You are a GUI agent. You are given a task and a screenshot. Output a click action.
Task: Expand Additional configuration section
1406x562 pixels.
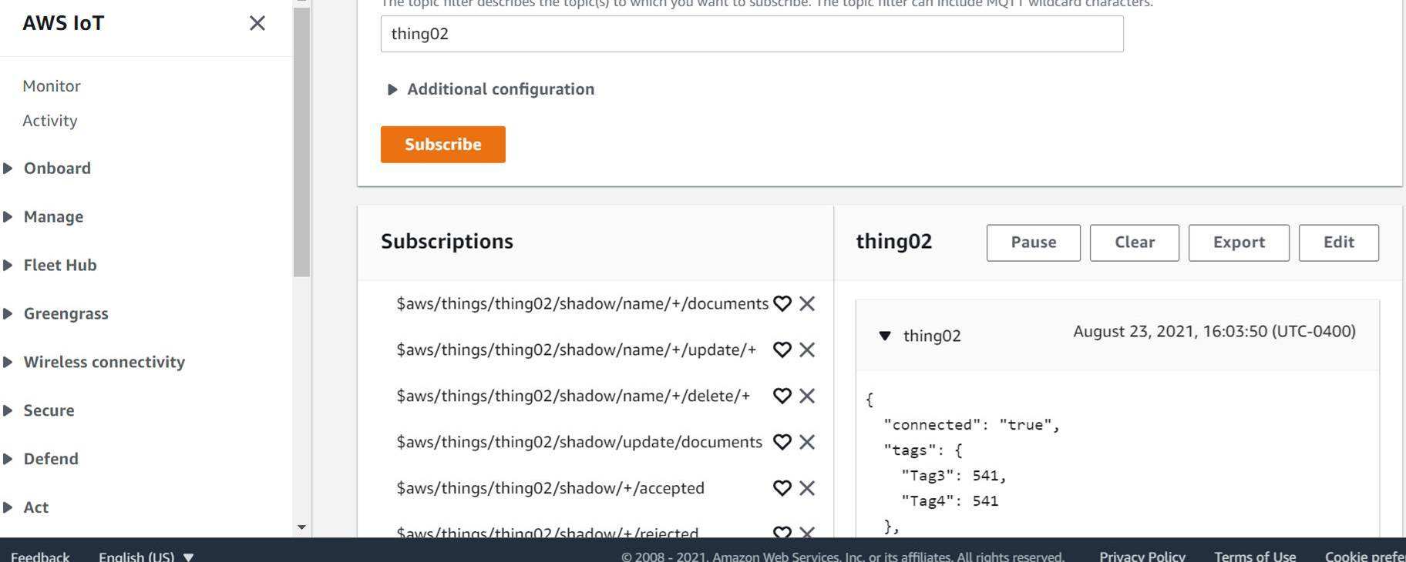click(490, 89)
